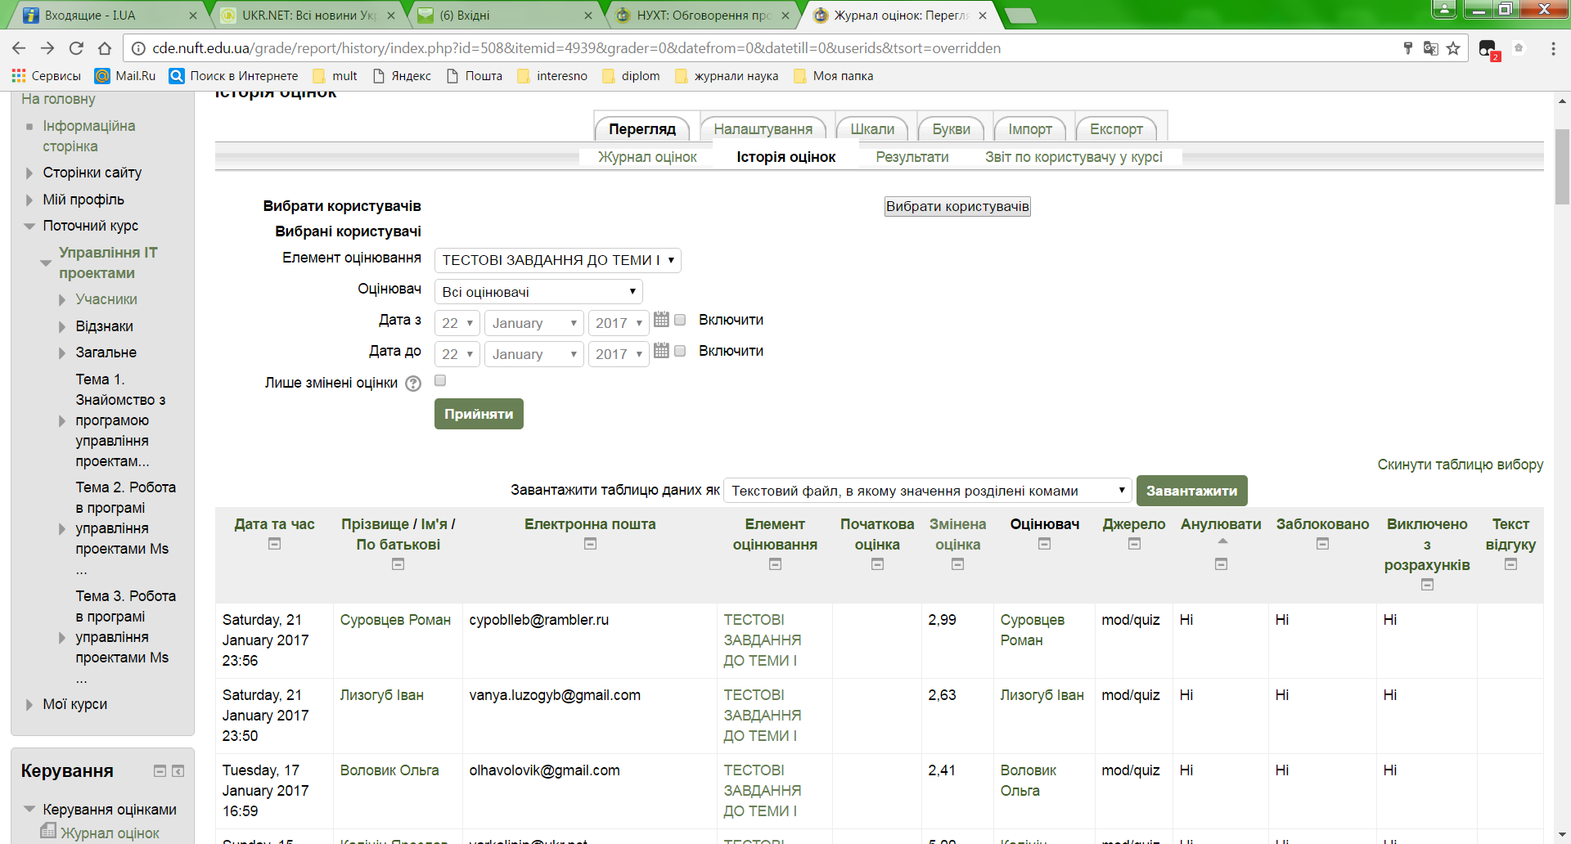Check 'Лише змінені оцінки' checkbox
The height and width of the screenshot is (844, 1571).
click(x=440, y=380)
